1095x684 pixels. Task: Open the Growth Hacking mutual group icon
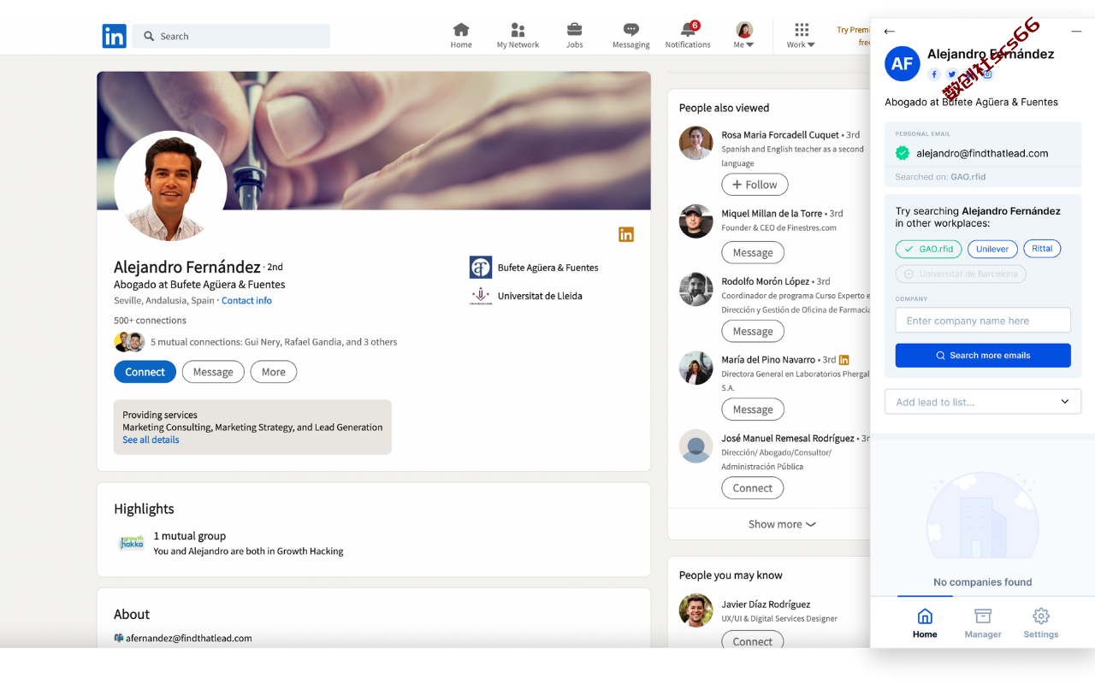tap(131, 543)
